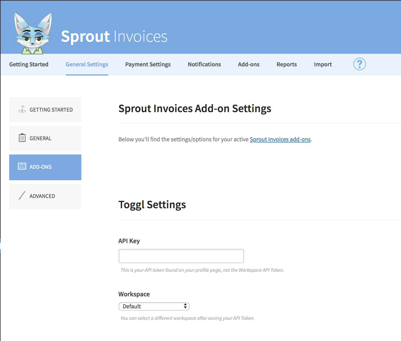Screen dimensions: 401x341
Task: Select the General Settings tab
Action: pyautogui.click(x=87, y=64)
